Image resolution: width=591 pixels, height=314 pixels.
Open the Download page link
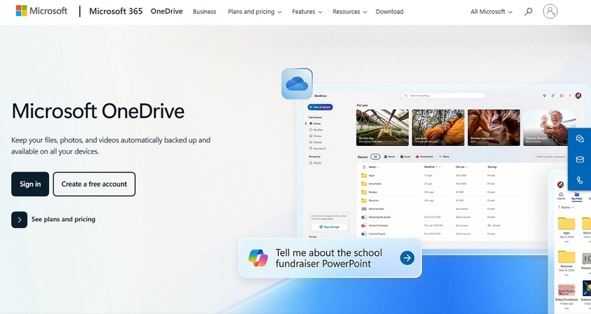(x=389, y=12)
